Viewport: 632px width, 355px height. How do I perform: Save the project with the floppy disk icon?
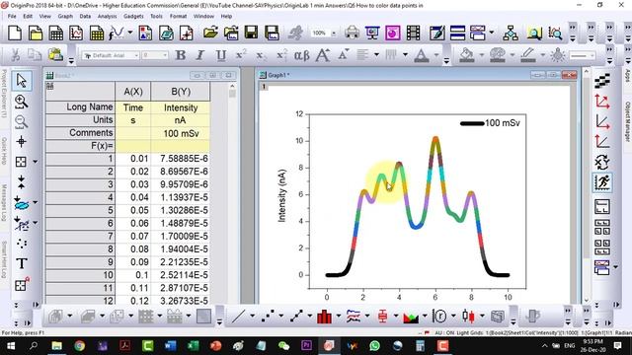coord(251,33)
